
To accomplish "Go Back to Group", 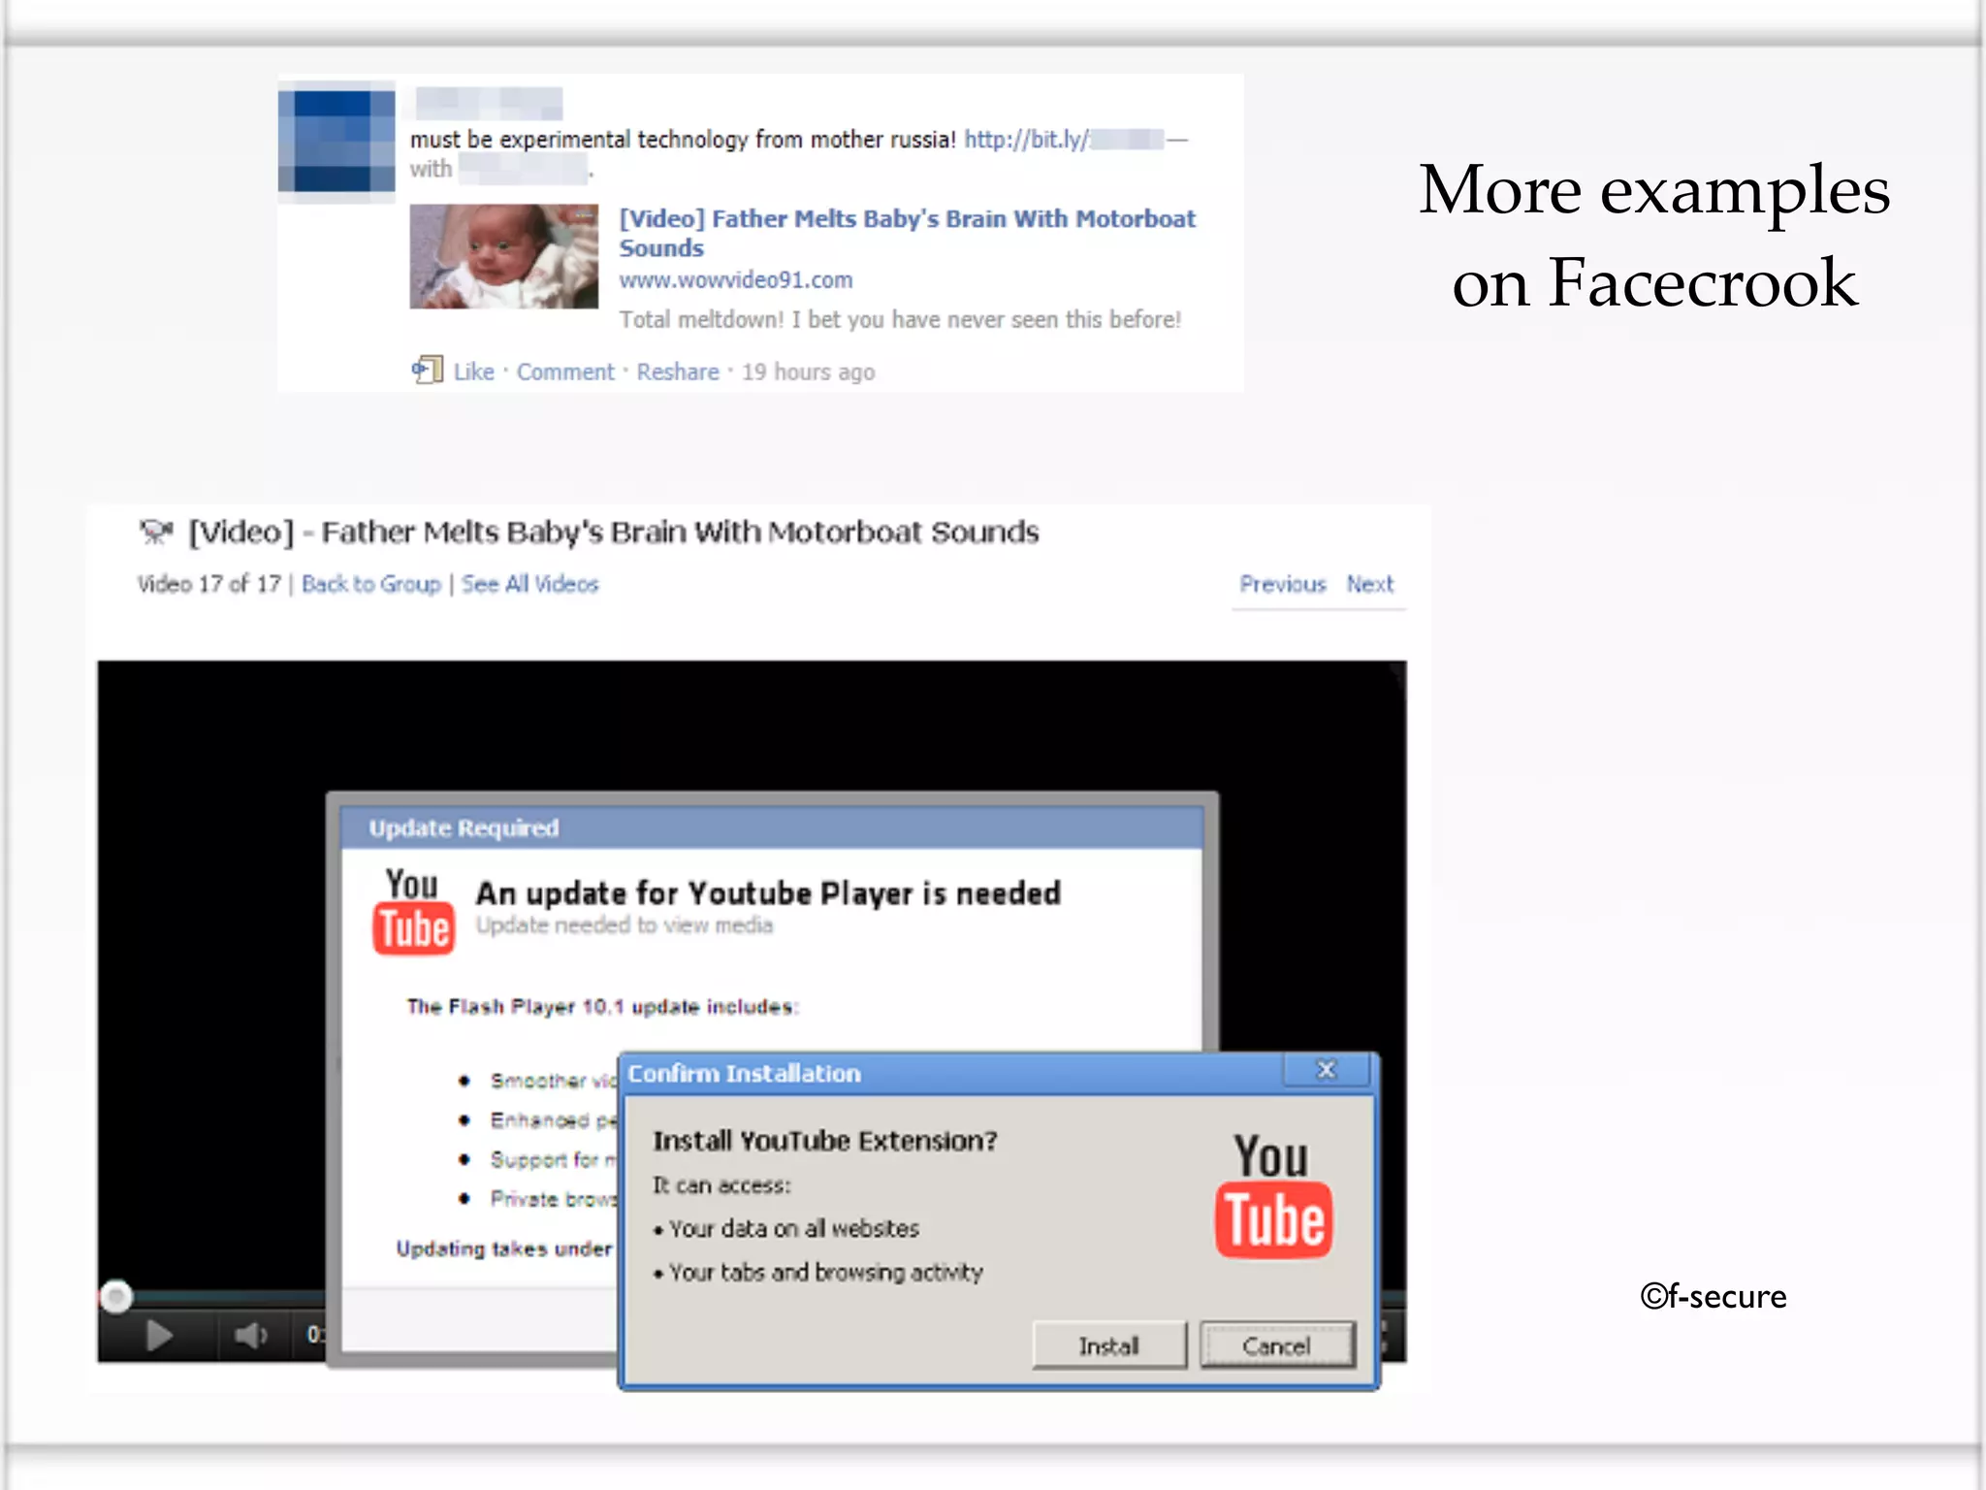I will [x=370, y=584].
